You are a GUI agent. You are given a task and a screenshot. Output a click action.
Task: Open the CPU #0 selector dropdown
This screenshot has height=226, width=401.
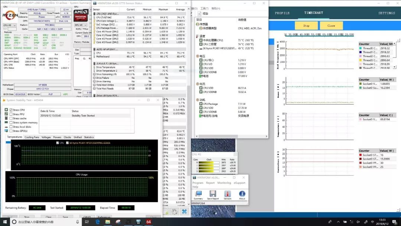coord(9,25)
